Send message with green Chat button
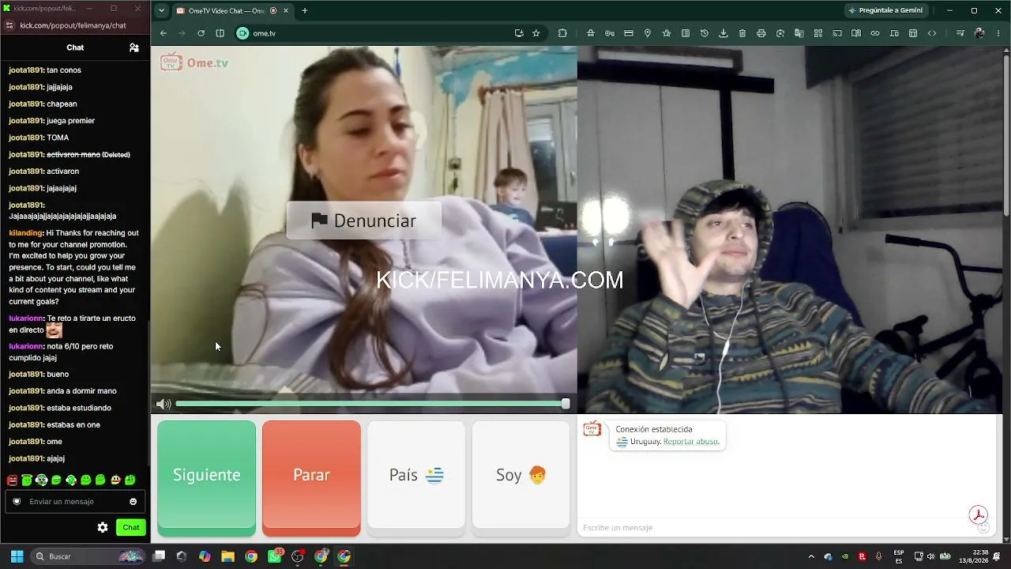Screen dimensions: 1011x569 coord(131,527)
